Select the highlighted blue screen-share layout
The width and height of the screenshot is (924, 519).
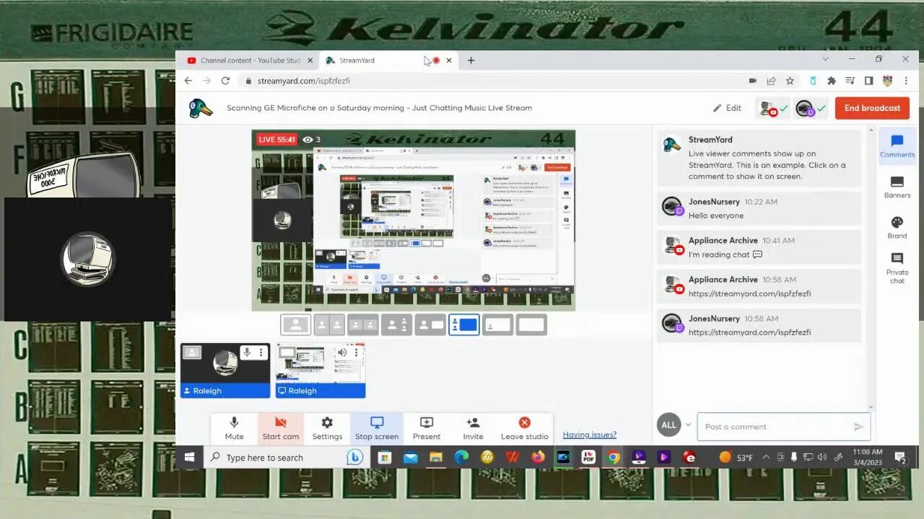click(463, 325)
